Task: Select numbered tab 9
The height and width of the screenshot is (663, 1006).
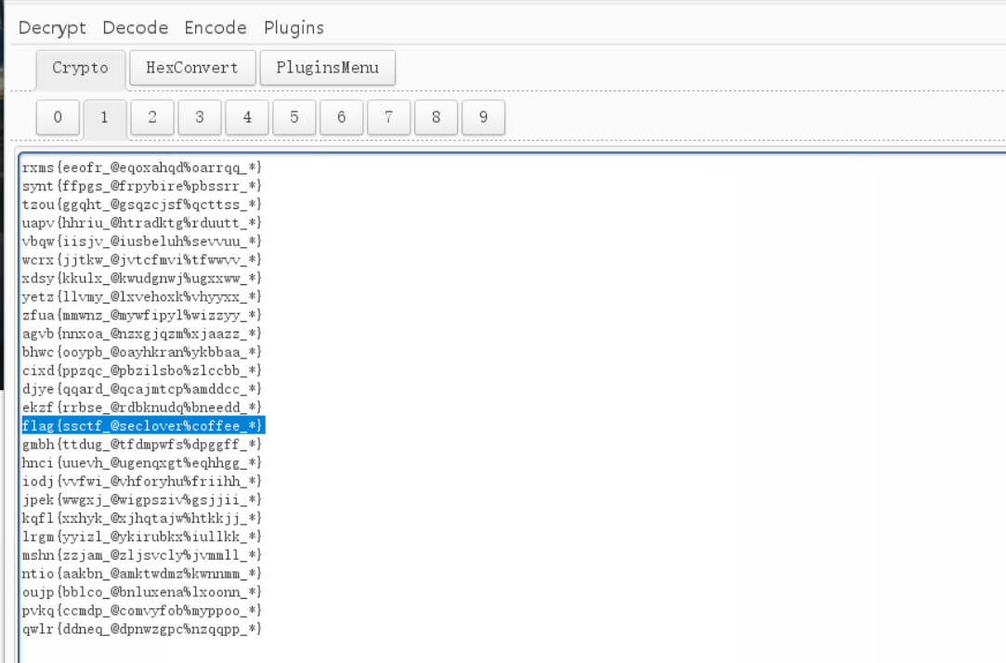Action: 483,117
